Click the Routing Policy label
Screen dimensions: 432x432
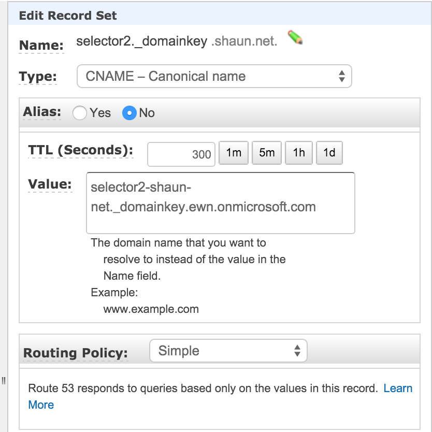[x=76, y=353]
